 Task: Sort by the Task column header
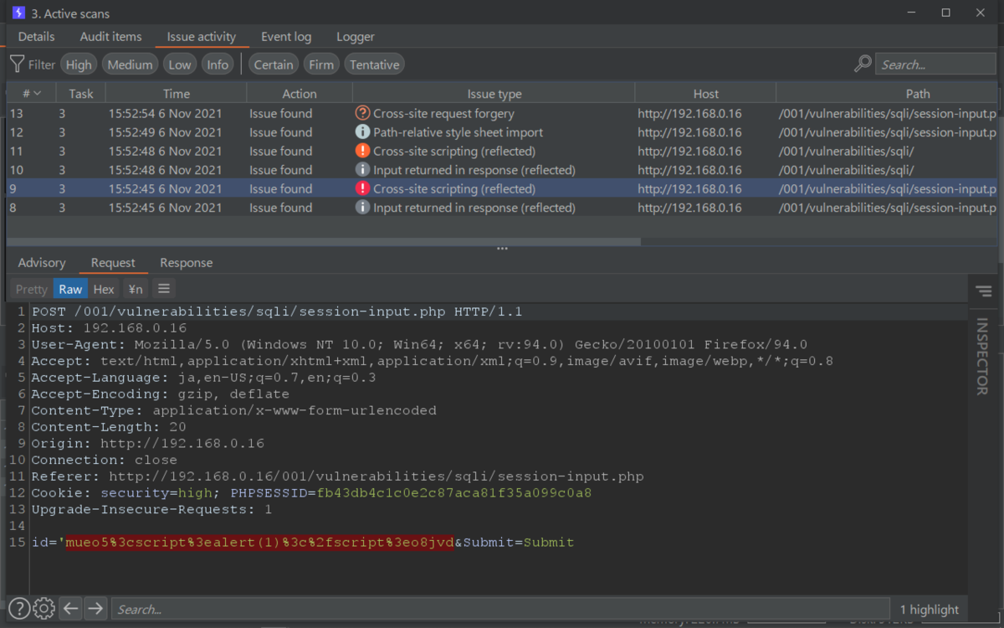click(81, 94)
